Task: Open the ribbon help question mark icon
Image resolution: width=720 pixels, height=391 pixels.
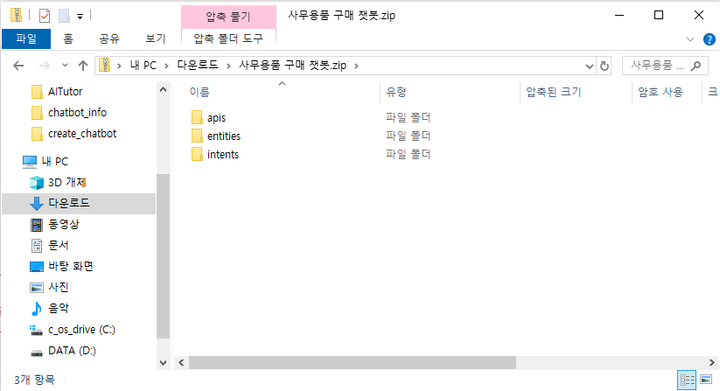Action: point(710,38)
